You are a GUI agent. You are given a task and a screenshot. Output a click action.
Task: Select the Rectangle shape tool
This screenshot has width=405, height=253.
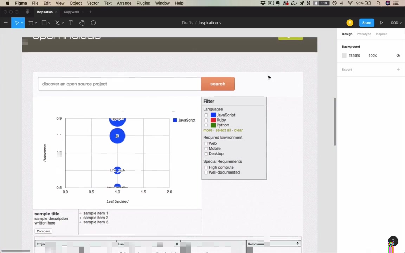[x=44, y=23]
